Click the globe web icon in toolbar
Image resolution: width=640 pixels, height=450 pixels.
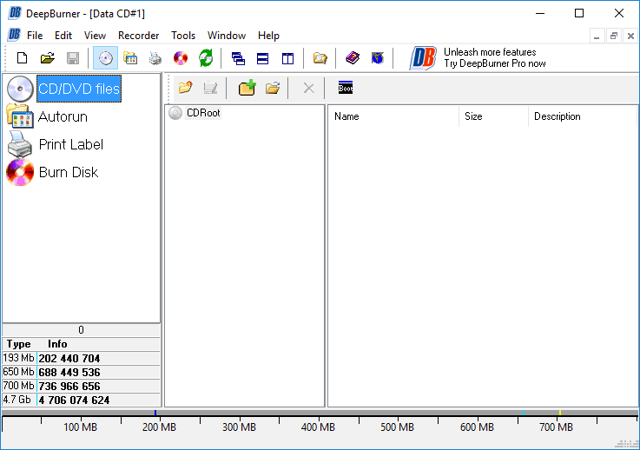point(378,58)
